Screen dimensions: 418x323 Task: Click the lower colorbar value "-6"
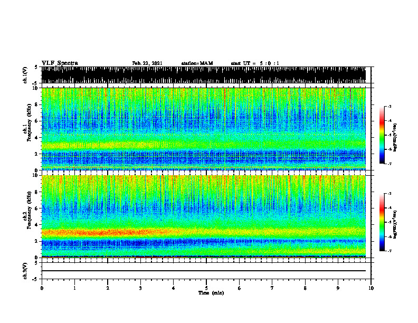pos(389,236)
